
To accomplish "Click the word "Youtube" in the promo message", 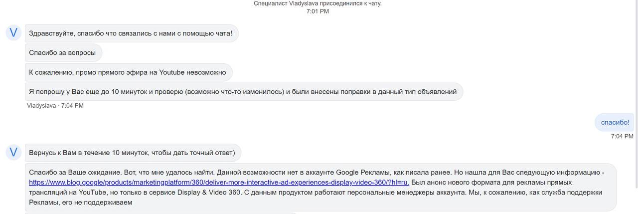I will click(171, 72).
